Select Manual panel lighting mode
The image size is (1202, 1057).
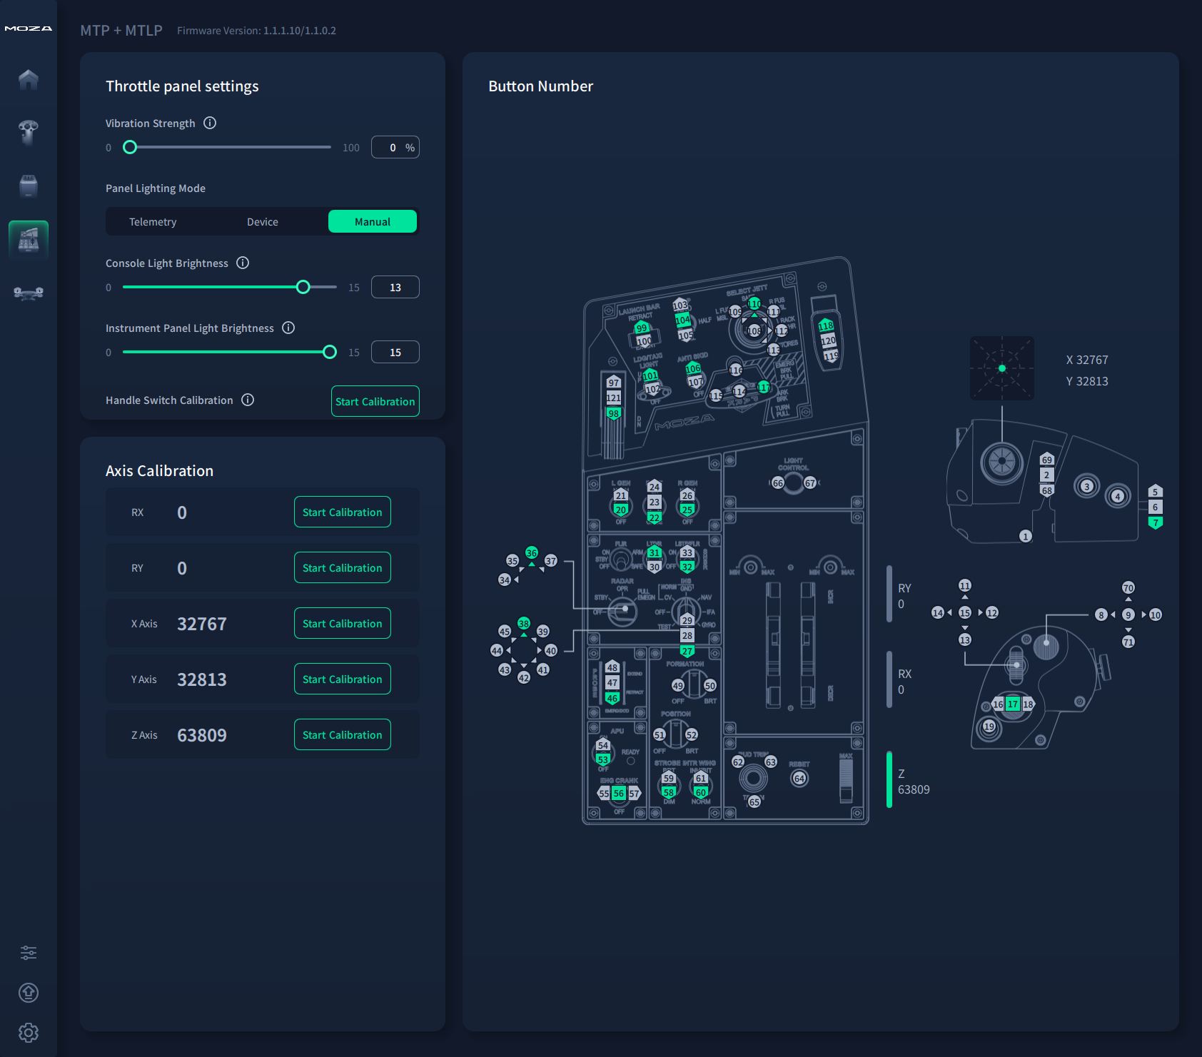tap(373, 222)
